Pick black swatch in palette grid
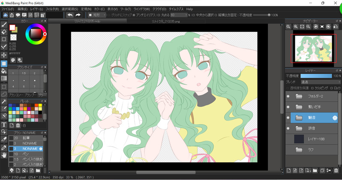 coord(40,113)
